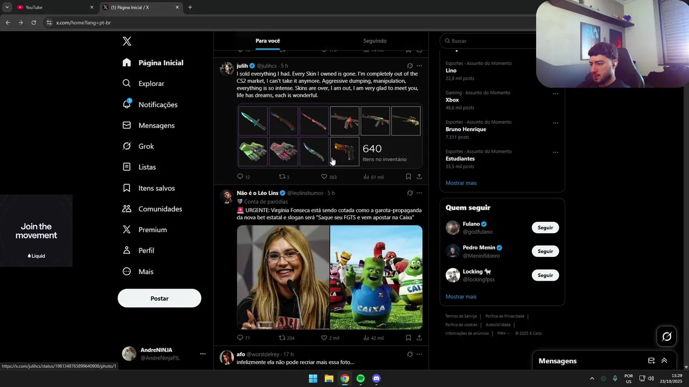This screenshot has height=387, width=689.
Task: Compose a new message in Mensagens drawer
Action: coord(651,361)
